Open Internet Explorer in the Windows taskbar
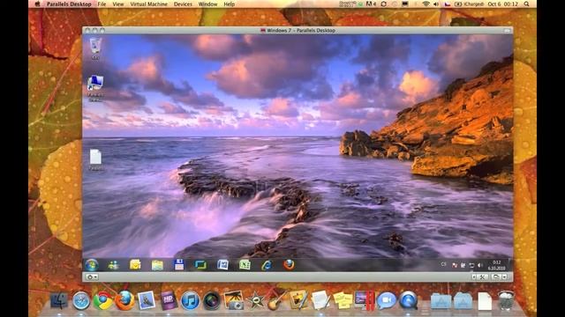 (x=267, y=265)
